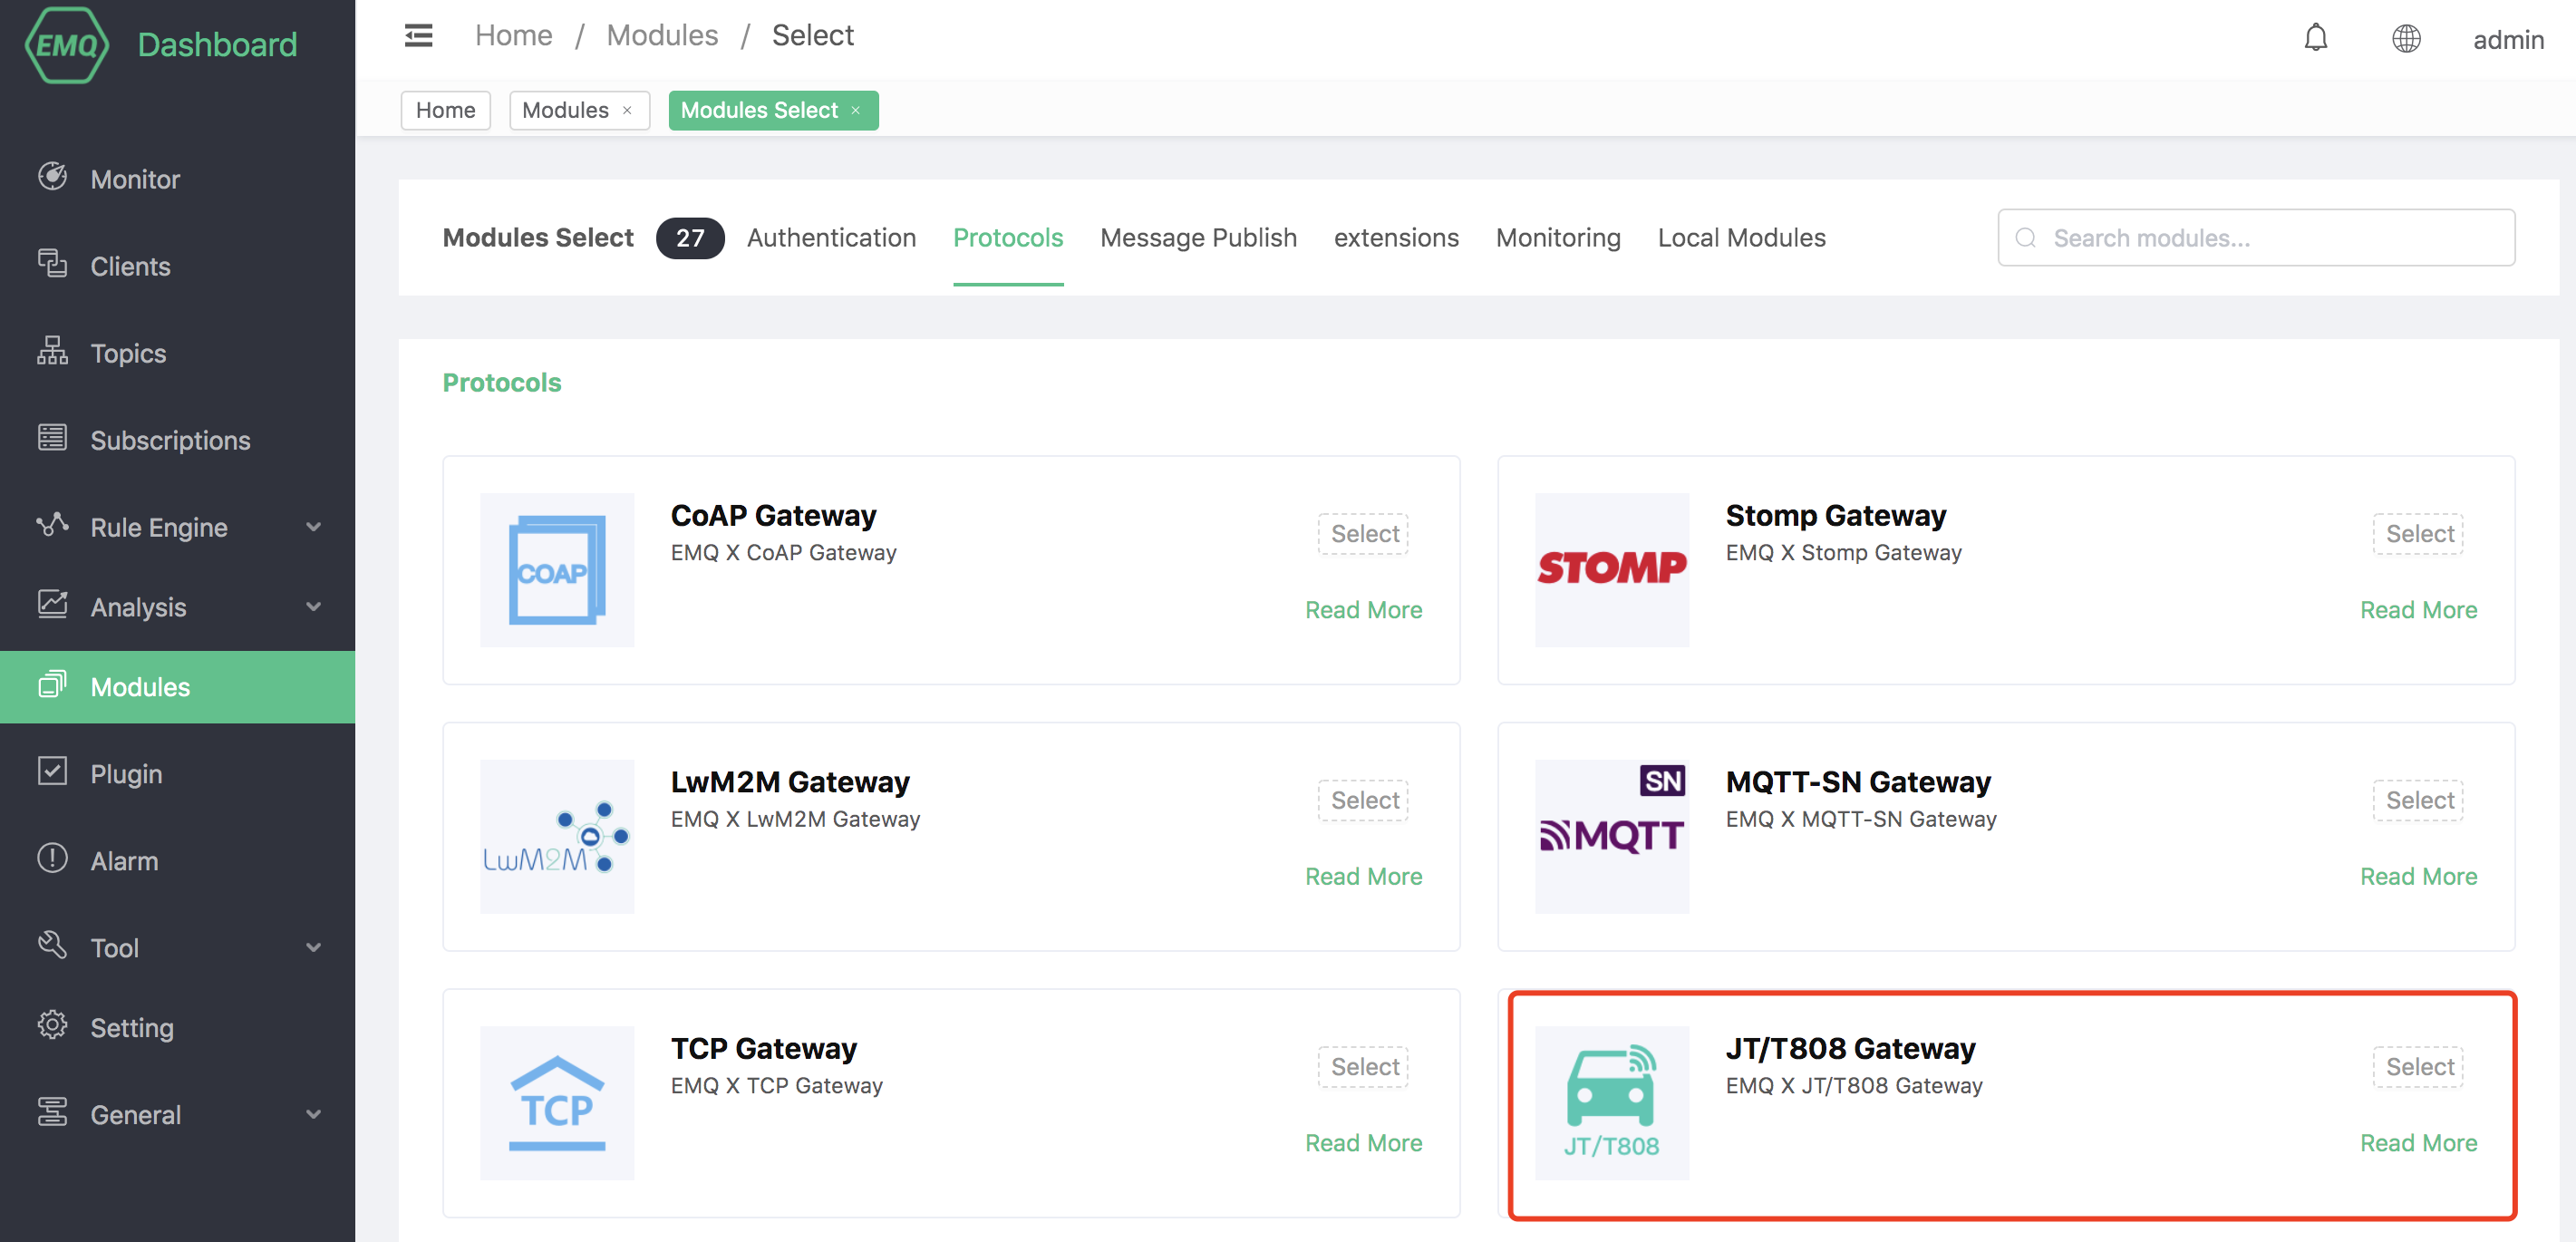The image size is (2576, 1242).
Task: Switch to the Message Publish tab
Action: click(x=1198, y=238)
